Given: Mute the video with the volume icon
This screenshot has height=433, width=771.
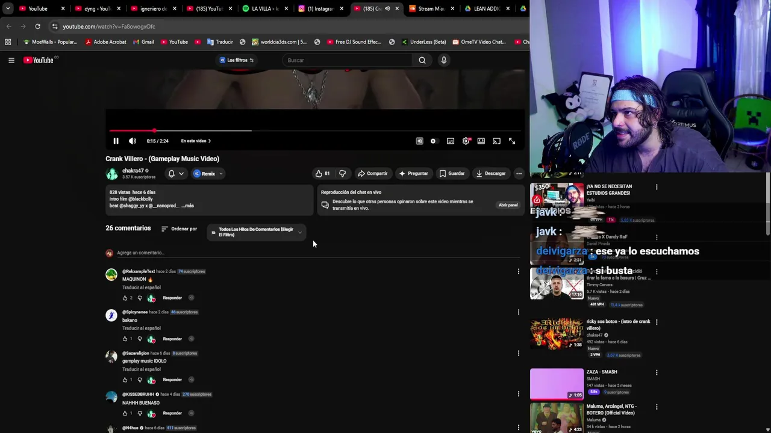Looking at the screenshot, I should coord(133,141).
